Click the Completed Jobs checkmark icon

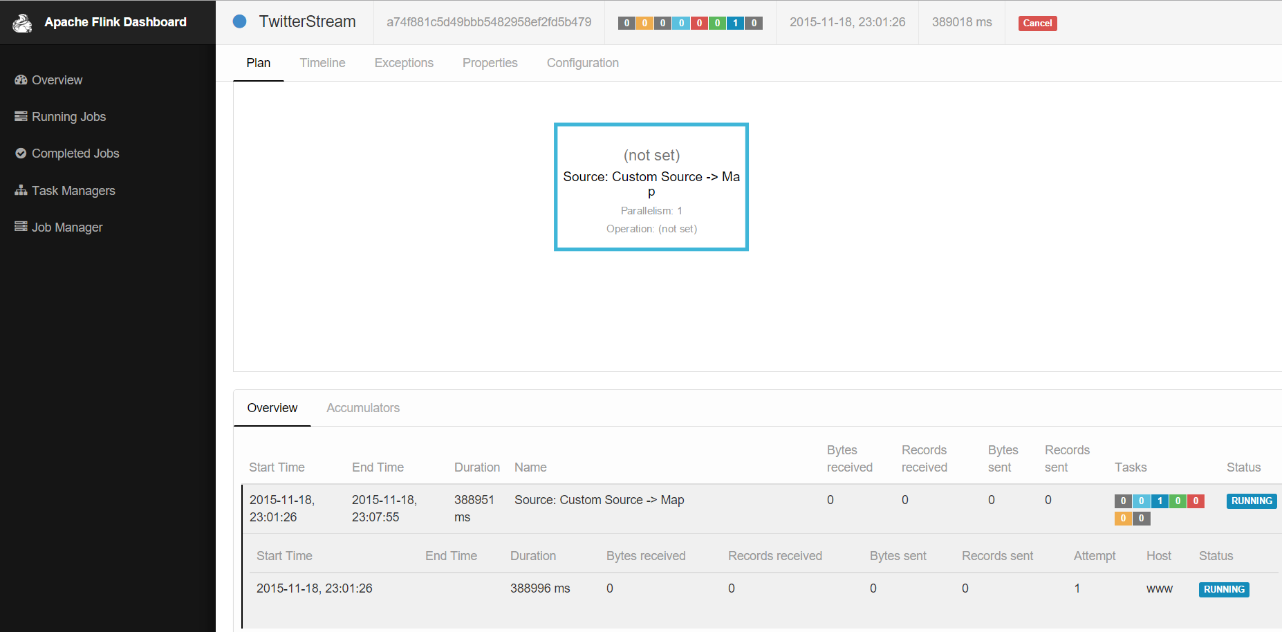(21, 154)
